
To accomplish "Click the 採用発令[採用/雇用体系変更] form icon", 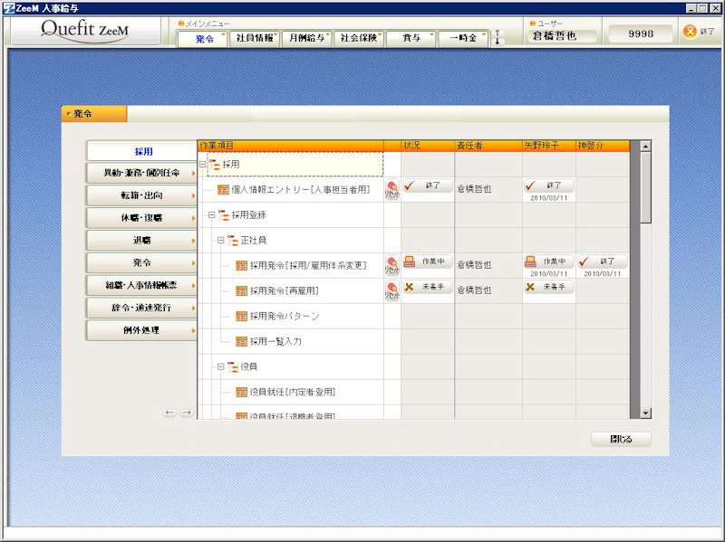I will click(242, 266).
